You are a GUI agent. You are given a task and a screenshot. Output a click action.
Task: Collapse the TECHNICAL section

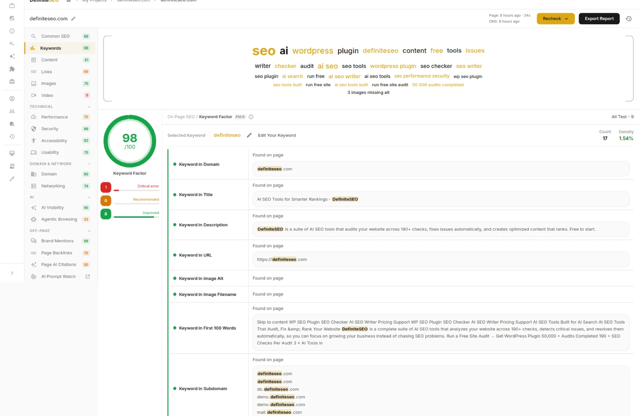coord(89,107)
